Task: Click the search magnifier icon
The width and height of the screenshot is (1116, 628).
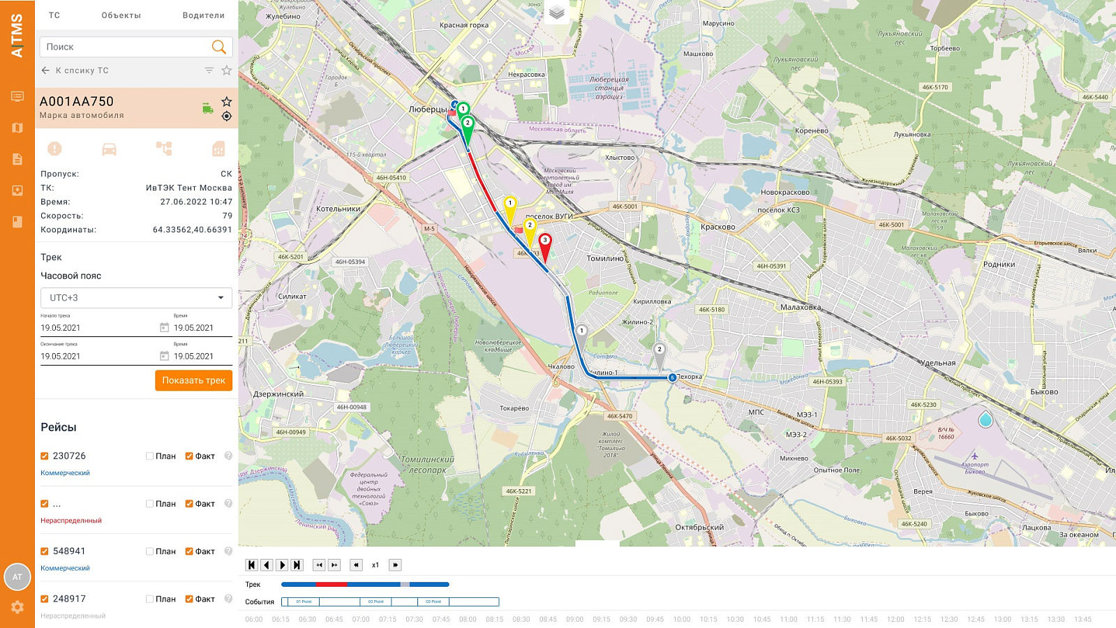Action: coord(218,47)
